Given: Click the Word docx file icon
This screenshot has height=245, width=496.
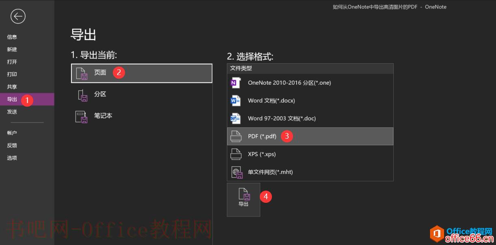Looking at the screenshot, I should click(x=236, y=101).
